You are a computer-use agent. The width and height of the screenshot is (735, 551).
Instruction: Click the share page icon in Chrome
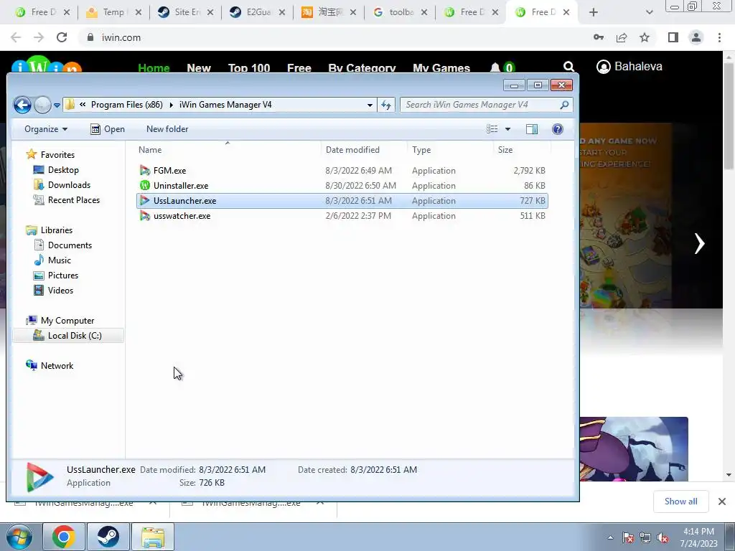pos(622,37)
